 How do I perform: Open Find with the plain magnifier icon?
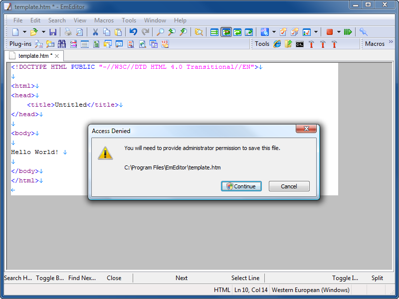pos(160,32)
